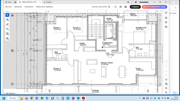Rotate the page with the rotate icon
The image size is (180, 101).
[x=166, y=79]
